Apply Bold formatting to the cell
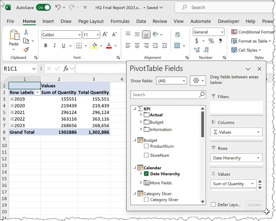The width and height of the screenshot is (276, 221). 46,46
